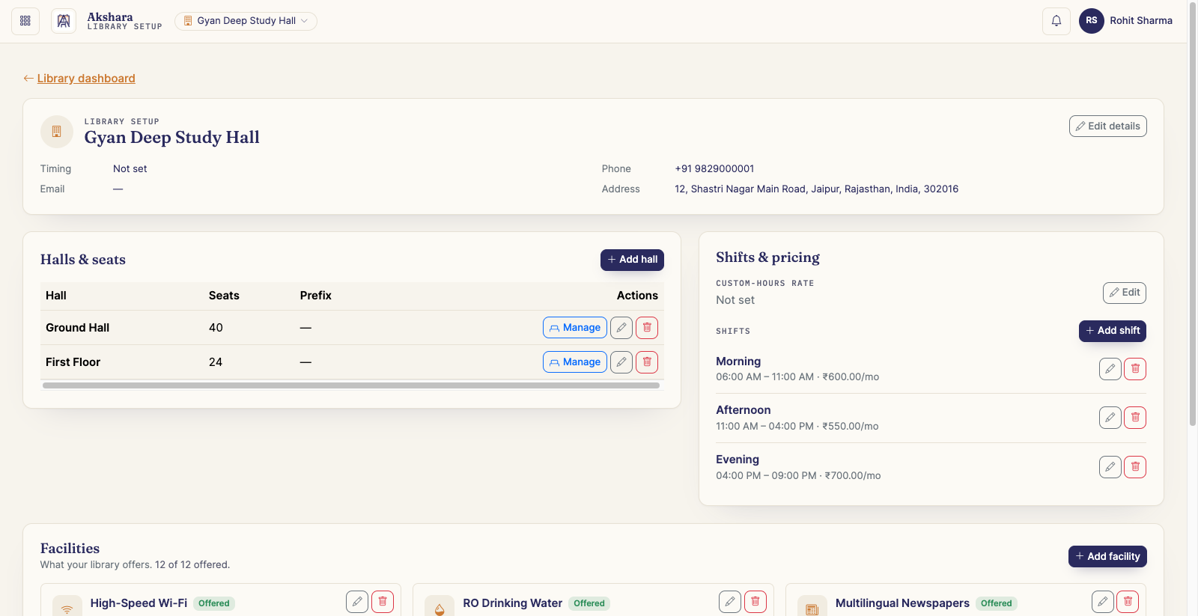1198x616 pixels.
Task: Open the notifications bell
Action: (x=1056, y=21)
